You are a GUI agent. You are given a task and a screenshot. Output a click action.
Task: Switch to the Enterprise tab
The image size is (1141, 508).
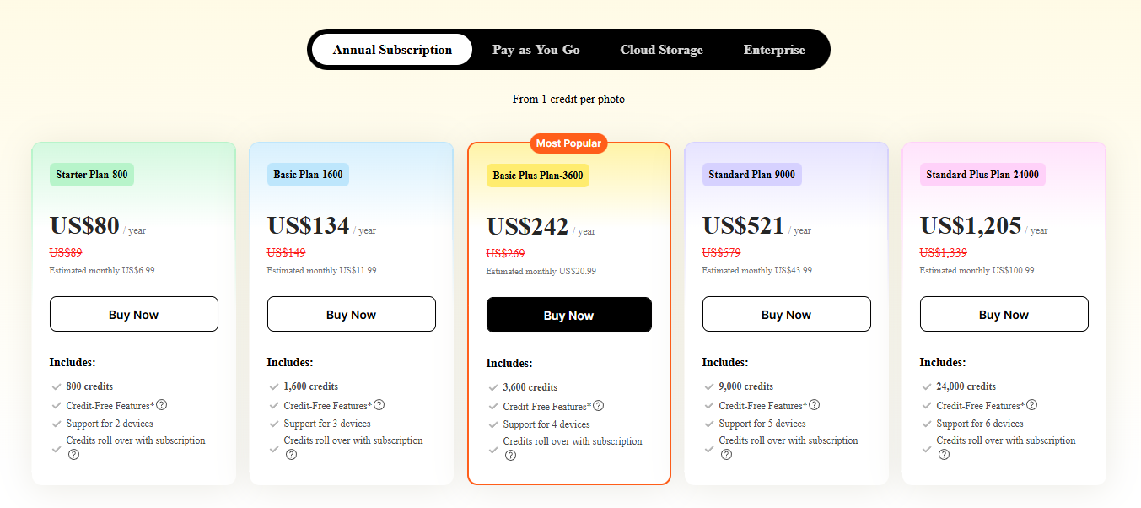pos(774,50)
